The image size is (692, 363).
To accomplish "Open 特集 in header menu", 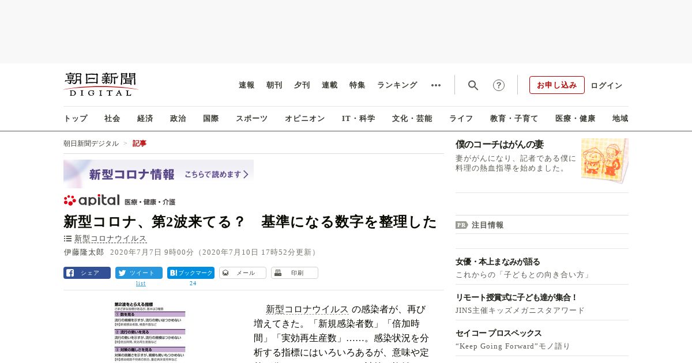I will point(358,85).
